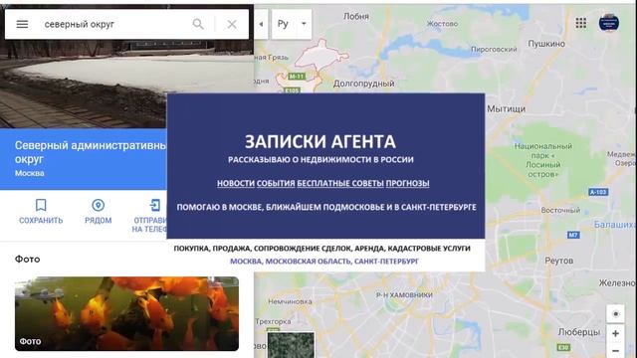Open the goldfish photo thumbnail
This screenshot has height=358, width=637.
click(x=126, y=314)
